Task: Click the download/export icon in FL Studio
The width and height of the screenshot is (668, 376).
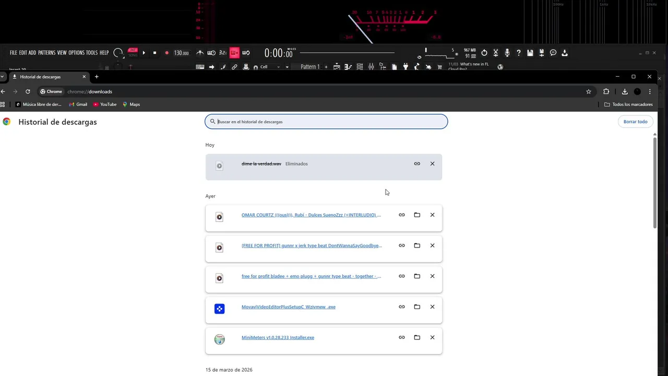Action: (565, 53)
